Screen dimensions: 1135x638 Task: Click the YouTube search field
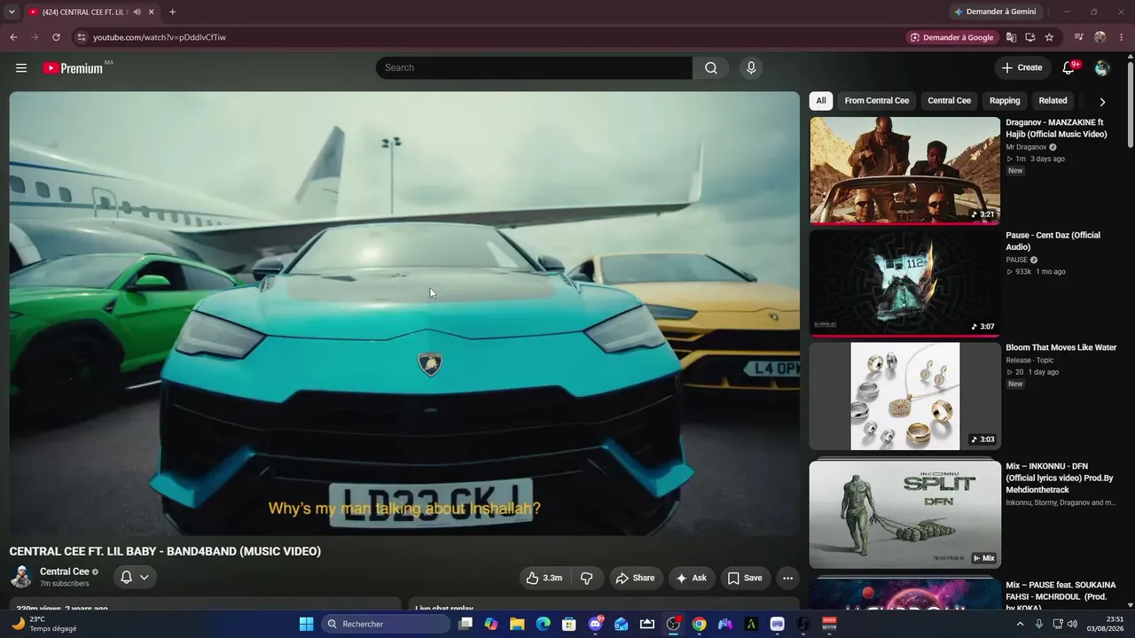pos(534,68)
